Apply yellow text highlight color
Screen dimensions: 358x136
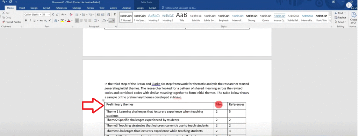click(62, 21)
